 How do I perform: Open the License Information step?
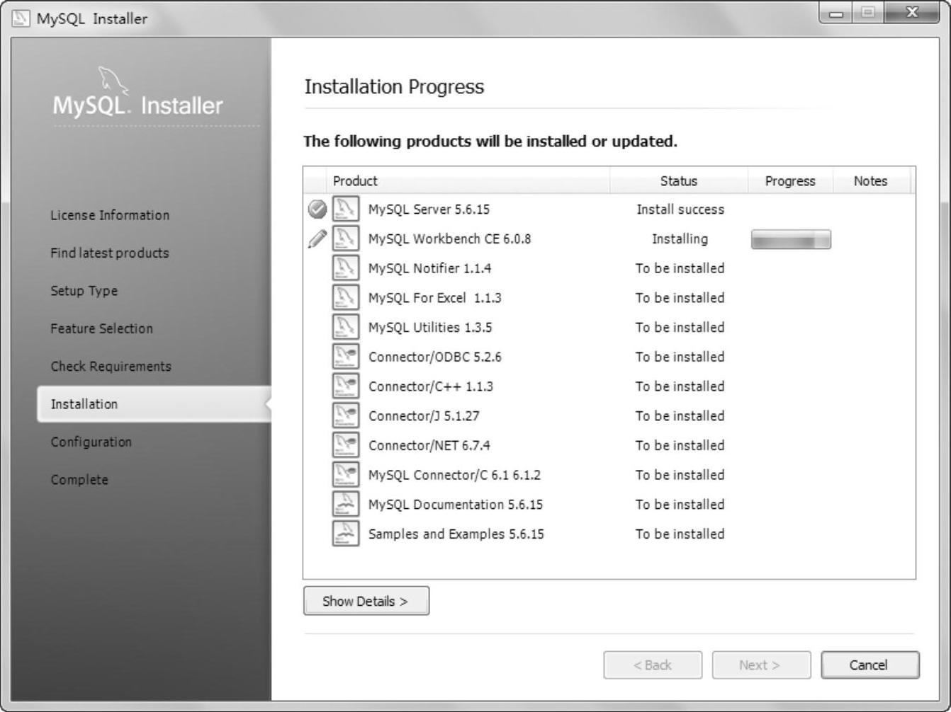[x=110, y=215]
